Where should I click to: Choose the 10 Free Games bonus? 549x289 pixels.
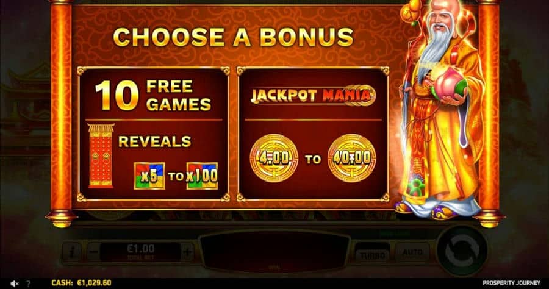coord(154,134)
